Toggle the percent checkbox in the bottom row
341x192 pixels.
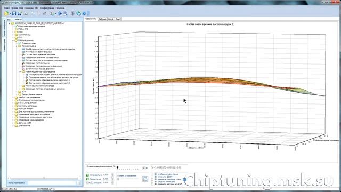coord(87,183)
